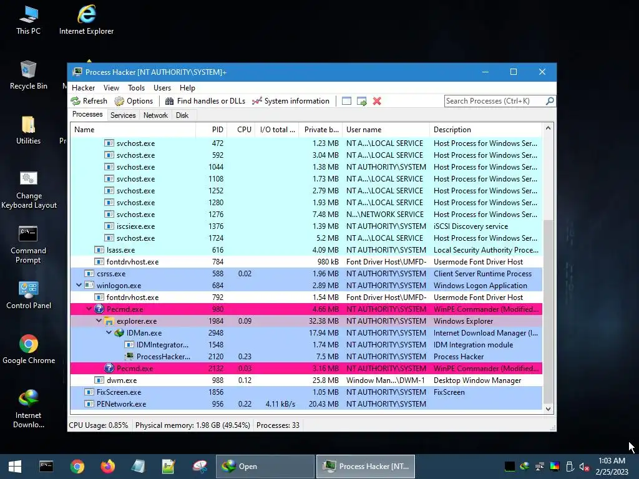
Task: Open the Users menu
Action: (x=162, y=87)
